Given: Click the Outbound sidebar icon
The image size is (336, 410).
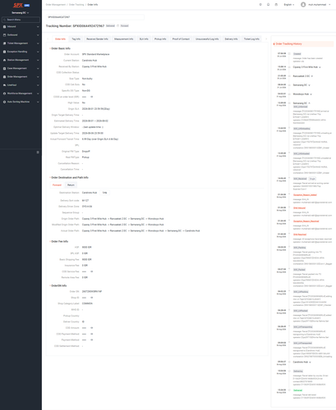Looking at the screenshot, I should [4, 35].
